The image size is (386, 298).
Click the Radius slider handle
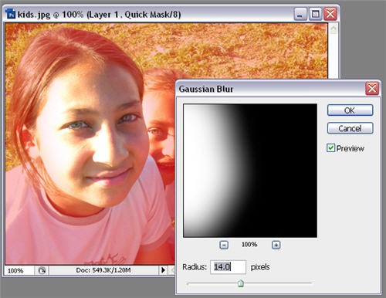tap(241, 283)
